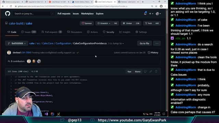Screen dimensions: 219x123
Task: Switch to Releases cake-build browser tab
Action: (128, 2)
